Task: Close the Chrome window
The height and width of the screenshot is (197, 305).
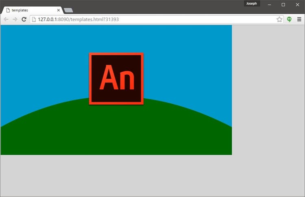Action: [x=297, y=4]
